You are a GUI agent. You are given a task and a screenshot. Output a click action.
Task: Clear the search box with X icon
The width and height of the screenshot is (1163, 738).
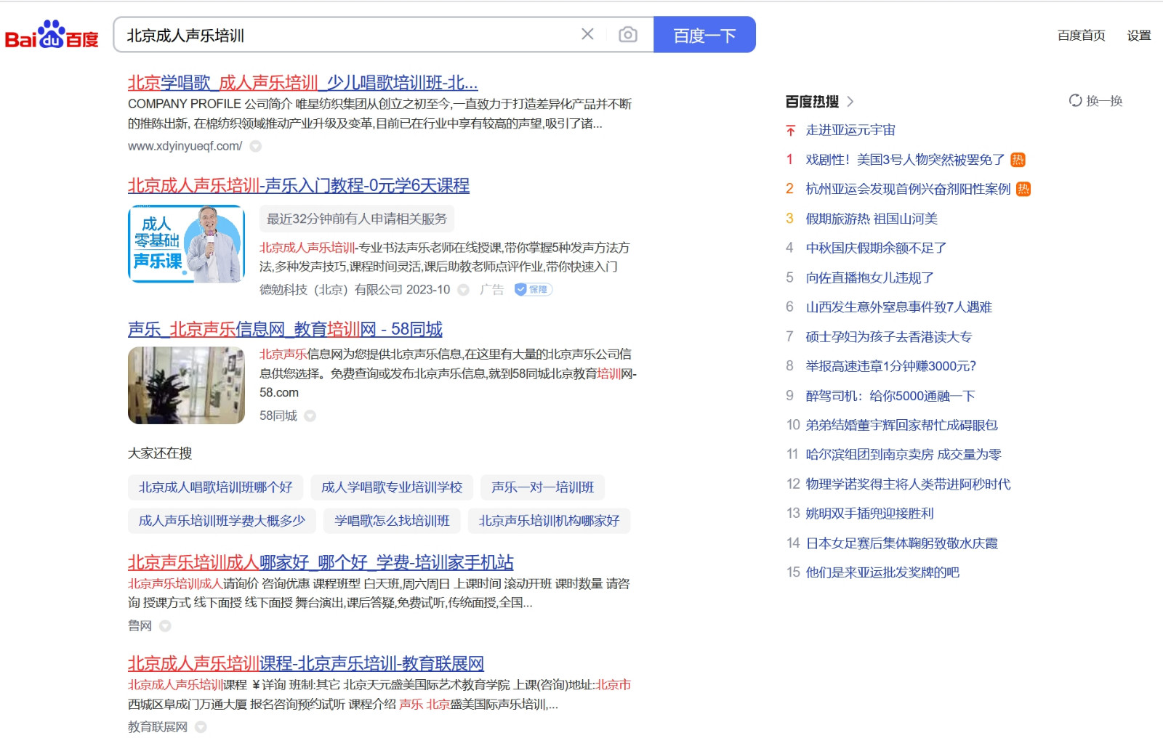pyautogui.click(x=587, y=34)
